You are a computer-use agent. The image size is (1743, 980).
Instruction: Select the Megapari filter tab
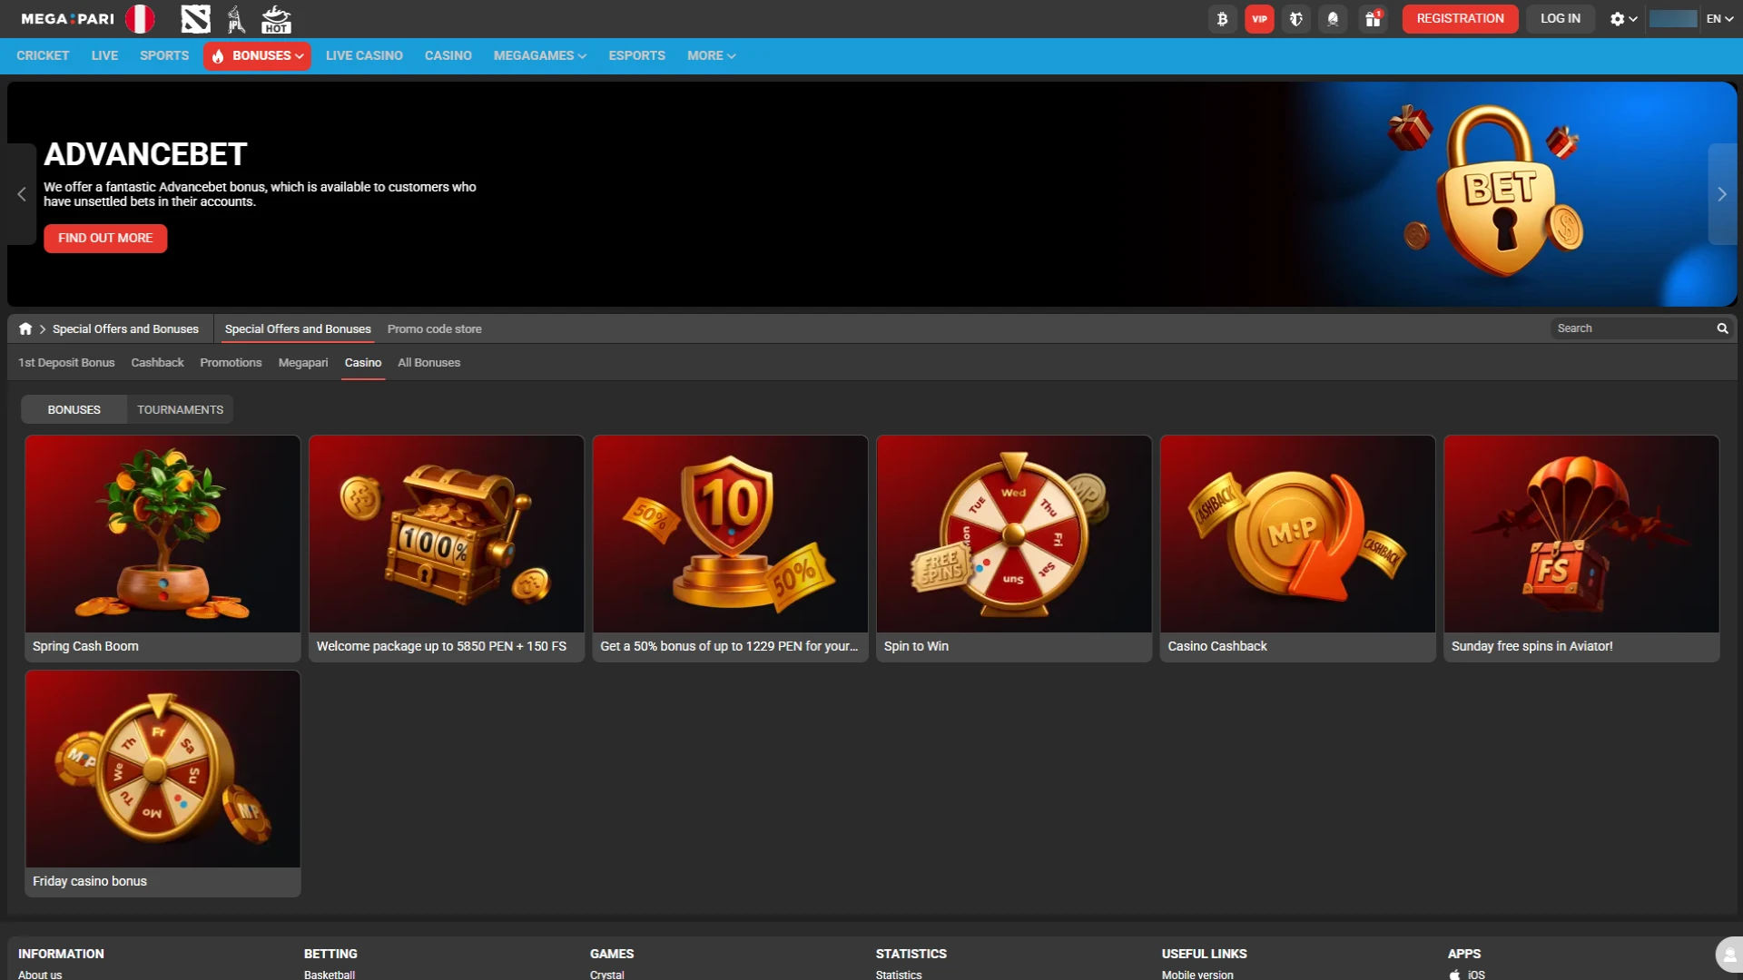(303, 363)
